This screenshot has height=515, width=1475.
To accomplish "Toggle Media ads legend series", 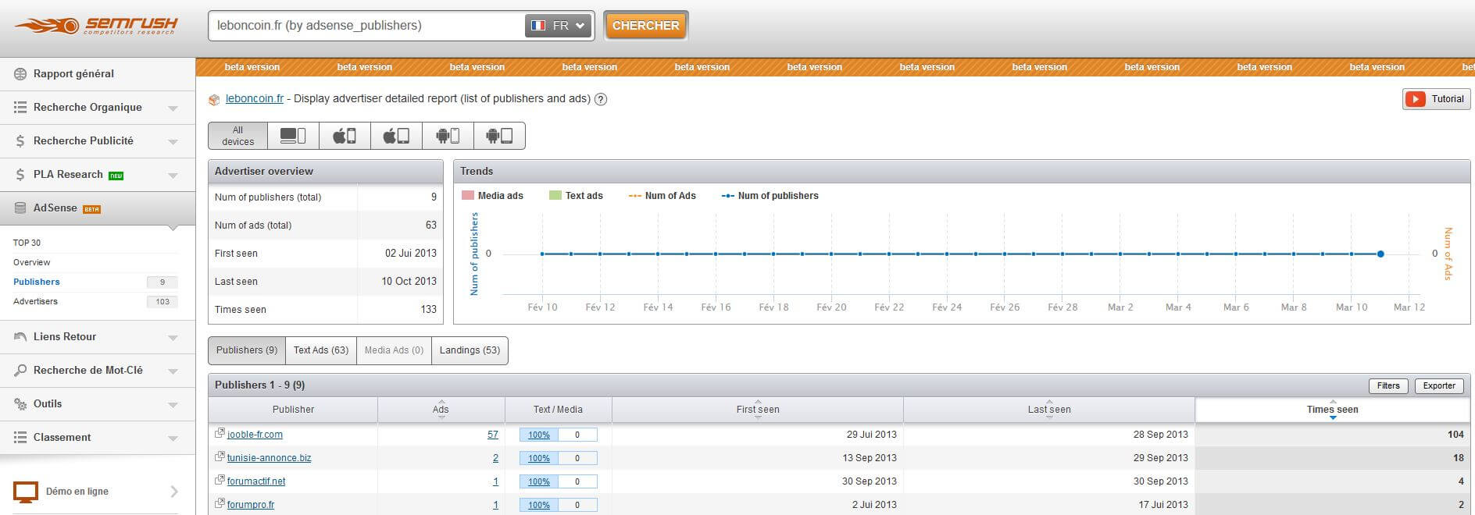I will click(x=492, y=196).
